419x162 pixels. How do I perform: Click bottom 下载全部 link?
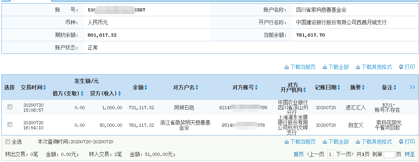pyautogui.click(x=338, y=142)
